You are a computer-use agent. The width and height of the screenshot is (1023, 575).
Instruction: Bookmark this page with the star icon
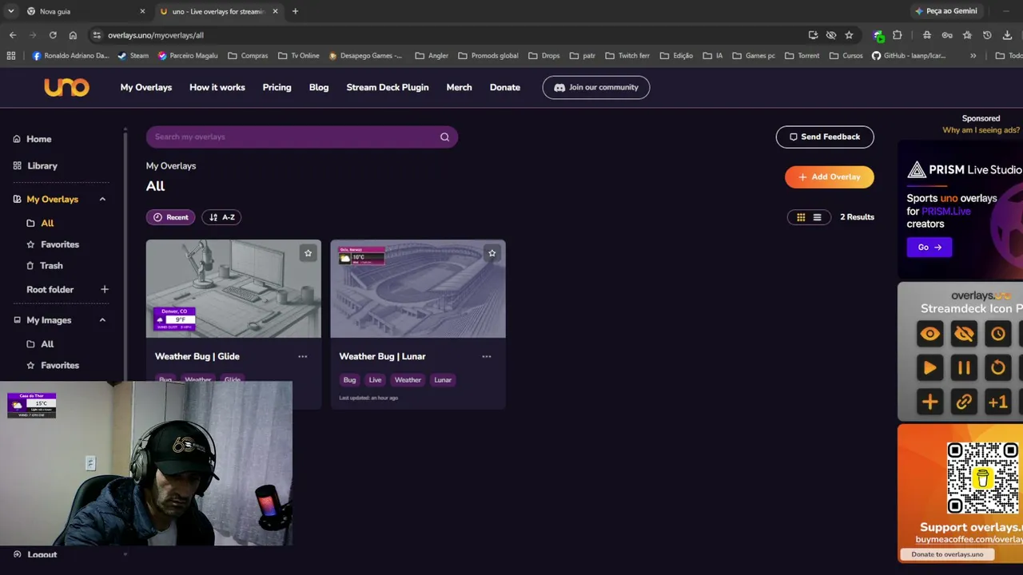(849, 35)
